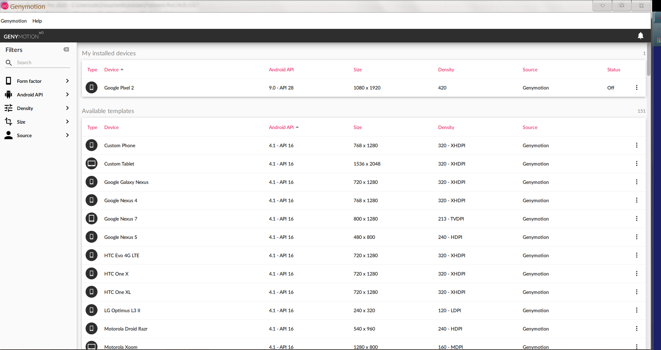Open the Genymotion menu
Screen dimensions: 661x350
point(14,21)
